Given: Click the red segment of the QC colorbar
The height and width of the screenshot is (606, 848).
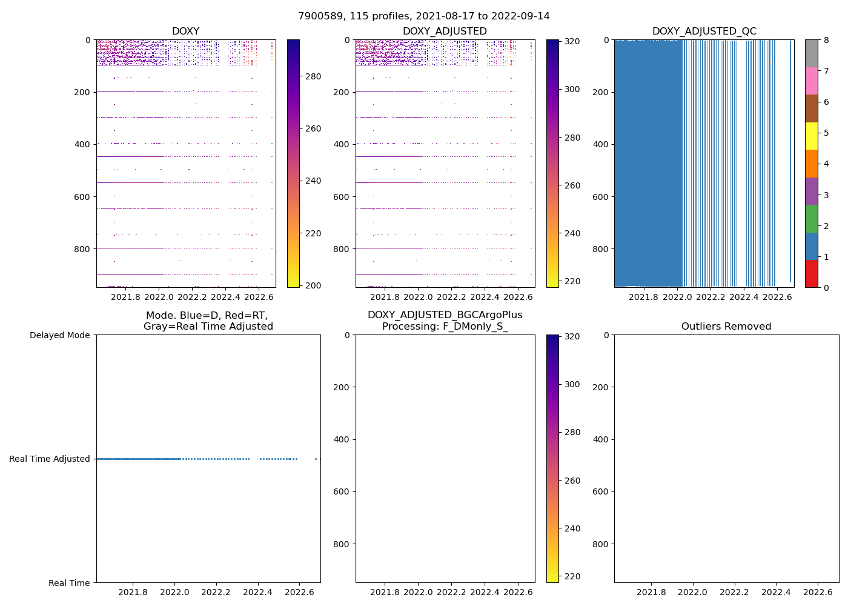Looking at the screenshot, I should [x=811, y=273].
